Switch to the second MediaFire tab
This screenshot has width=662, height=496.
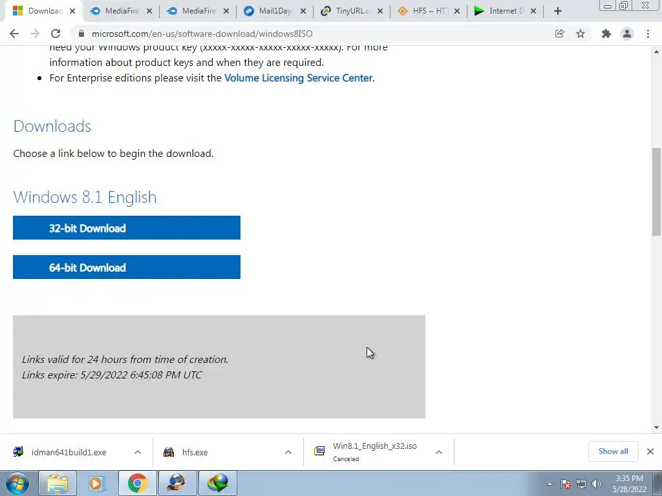click(198, 11)
